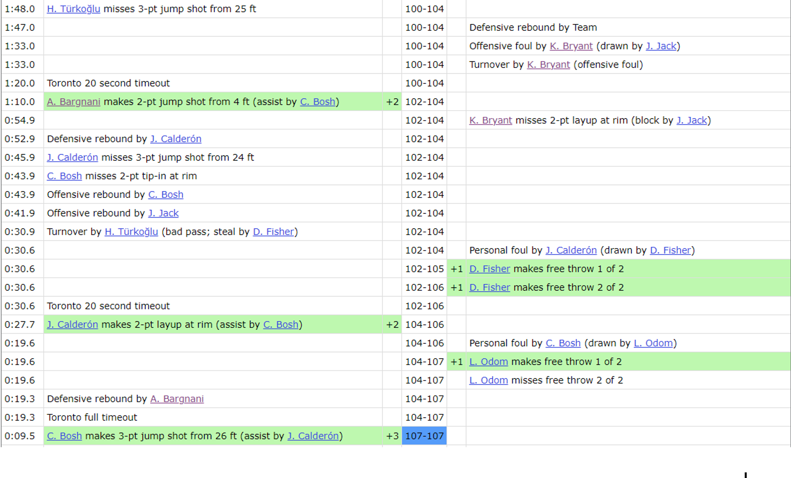Click the highlighted 107-107 score cell

click(424, 436)
